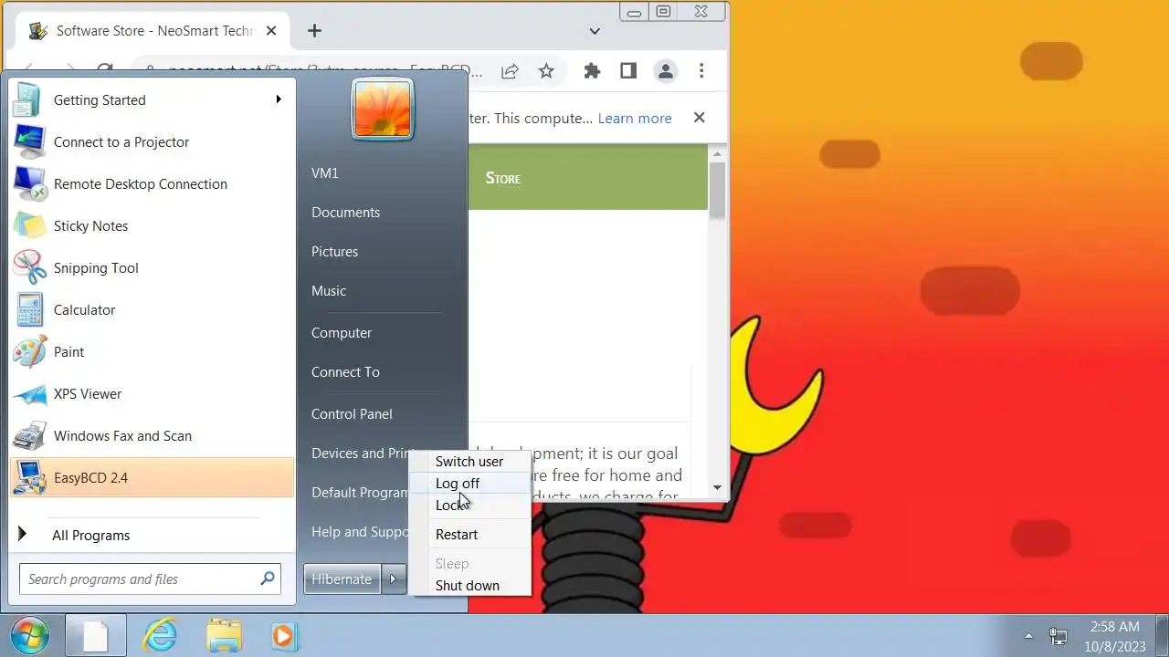Launch Calculator from Start menu

[x=152, y=309]
